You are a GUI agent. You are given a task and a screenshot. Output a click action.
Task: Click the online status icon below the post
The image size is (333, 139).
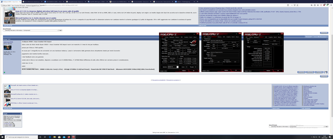4,72
